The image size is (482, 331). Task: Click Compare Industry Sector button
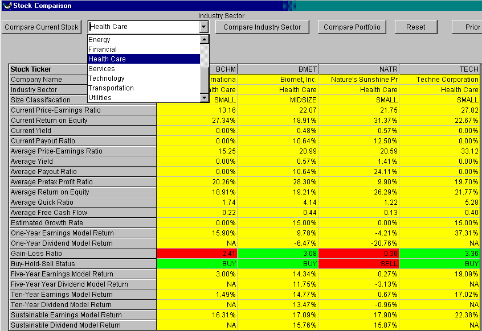click(x=262, y=27)
